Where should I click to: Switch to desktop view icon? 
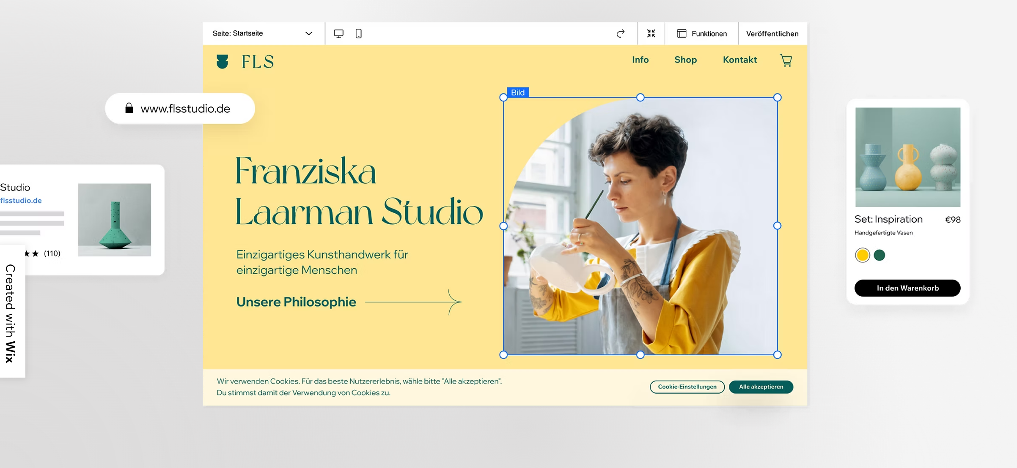pyautogui.click(x=338, y=33)
